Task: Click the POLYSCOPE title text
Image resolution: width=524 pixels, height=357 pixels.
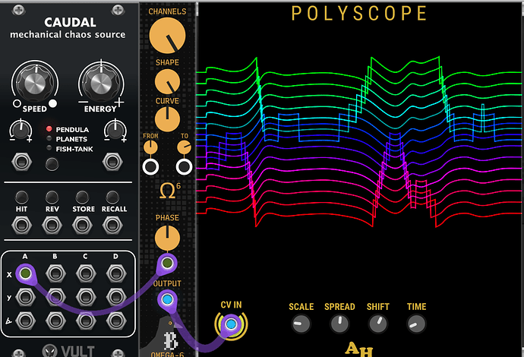Action: [359, 14]
